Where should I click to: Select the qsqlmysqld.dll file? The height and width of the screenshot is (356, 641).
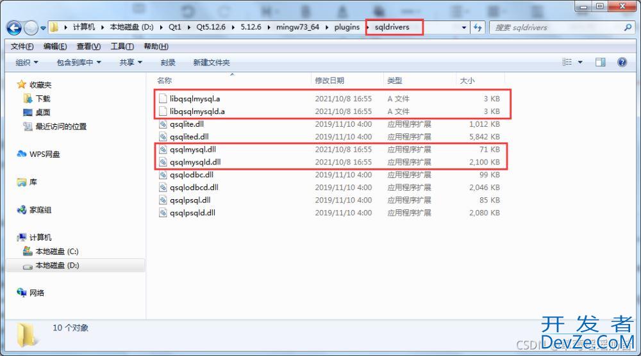196,162
